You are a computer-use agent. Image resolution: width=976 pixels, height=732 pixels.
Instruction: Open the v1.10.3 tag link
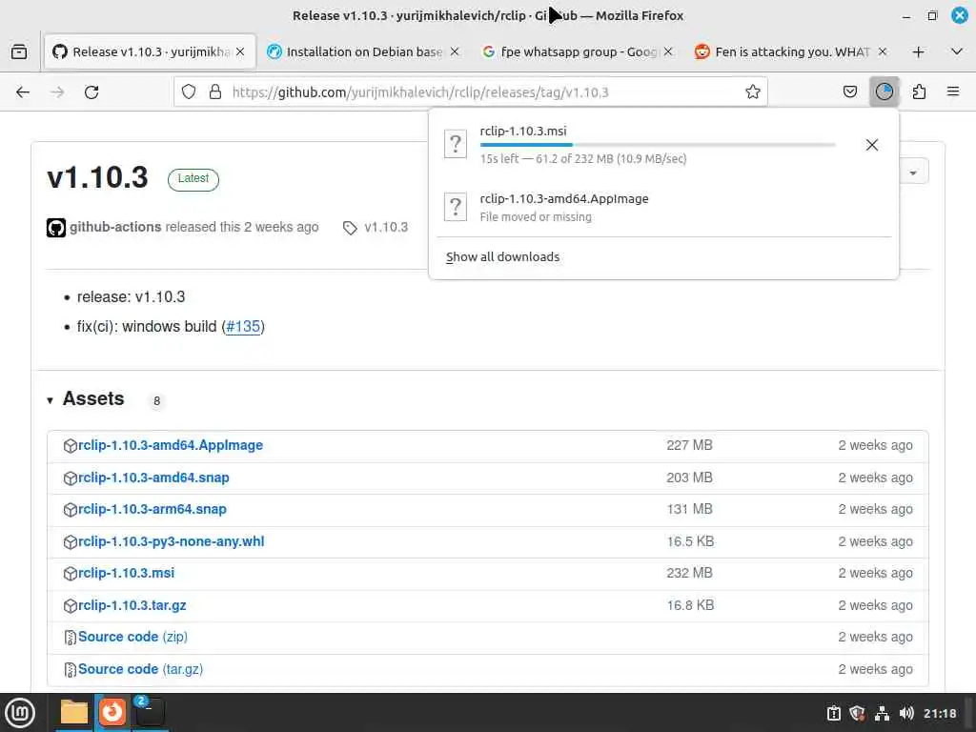click(386, 227)
